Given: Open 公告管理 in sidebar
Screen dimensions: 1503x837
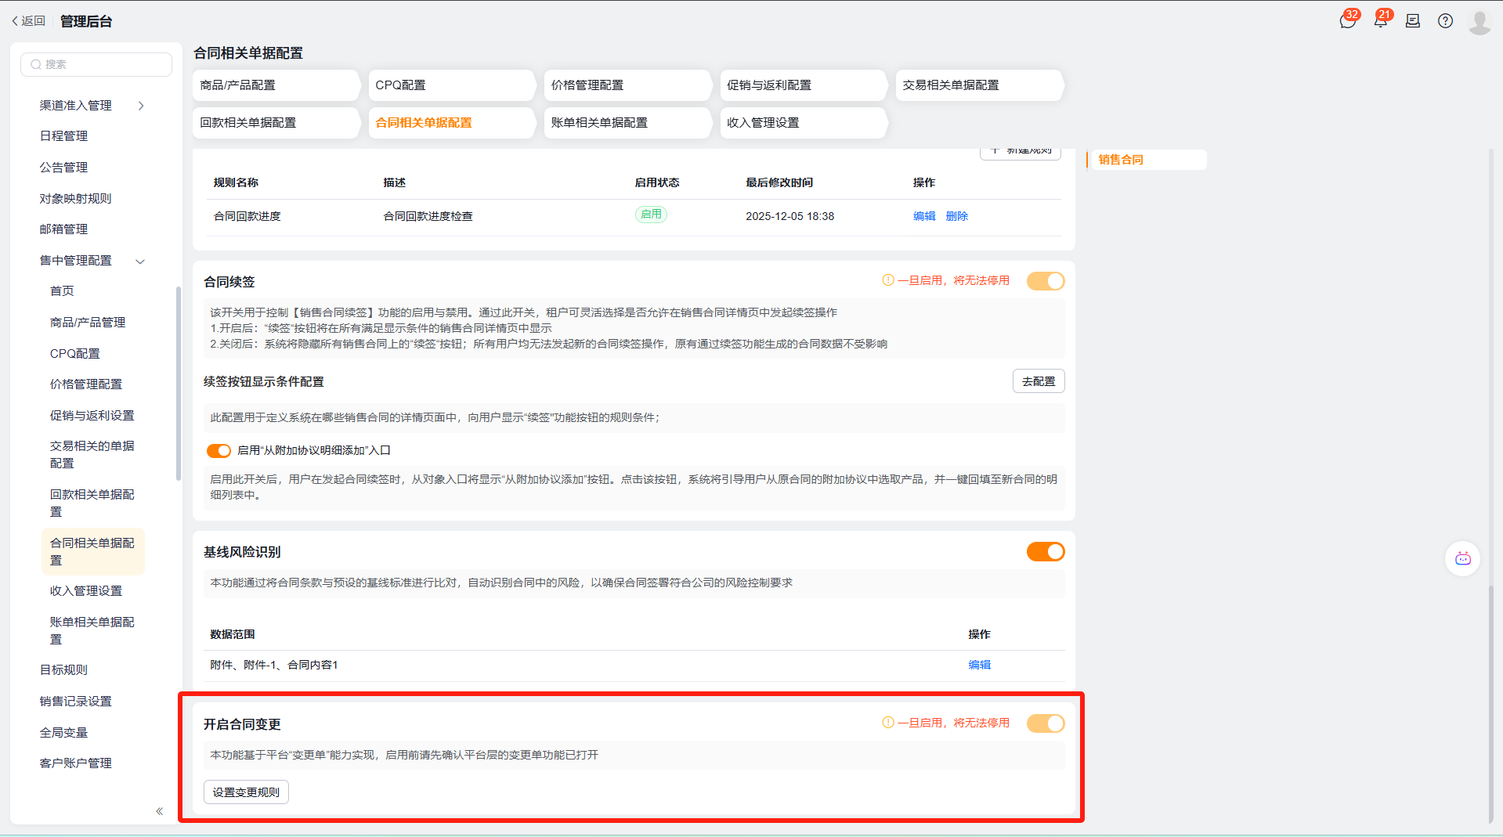Looking at the screenshot, I should pos(63,168).
